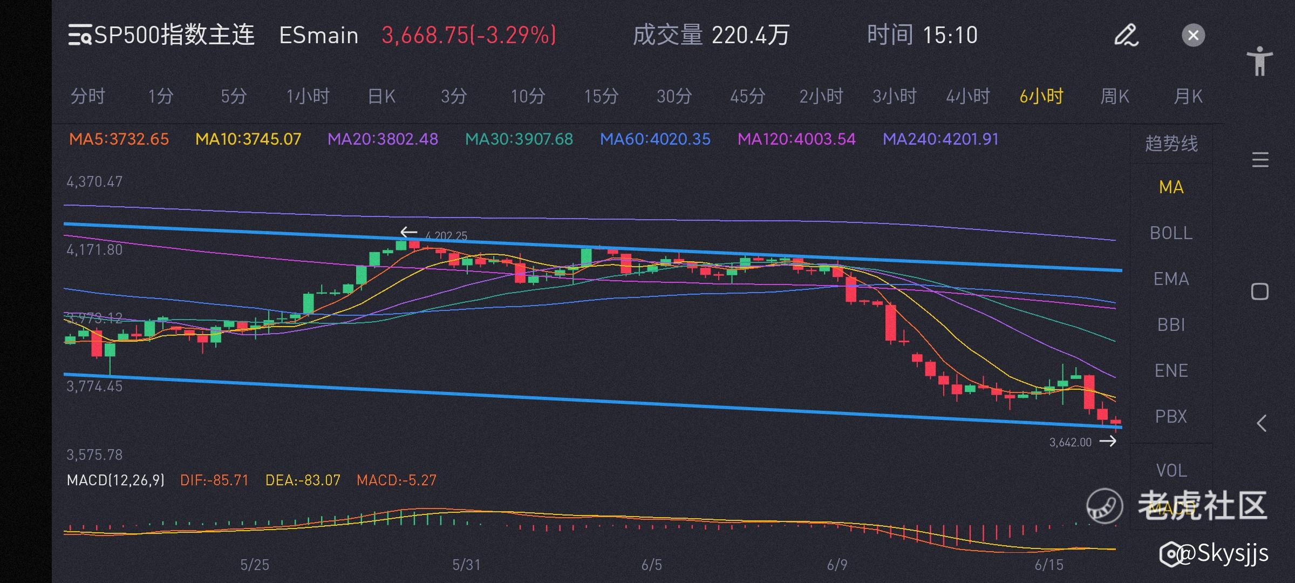The height and width of the screenshot is (583, 1295).
Task: Switch to the 日K timeframe tab
Action: coord(381,97)
